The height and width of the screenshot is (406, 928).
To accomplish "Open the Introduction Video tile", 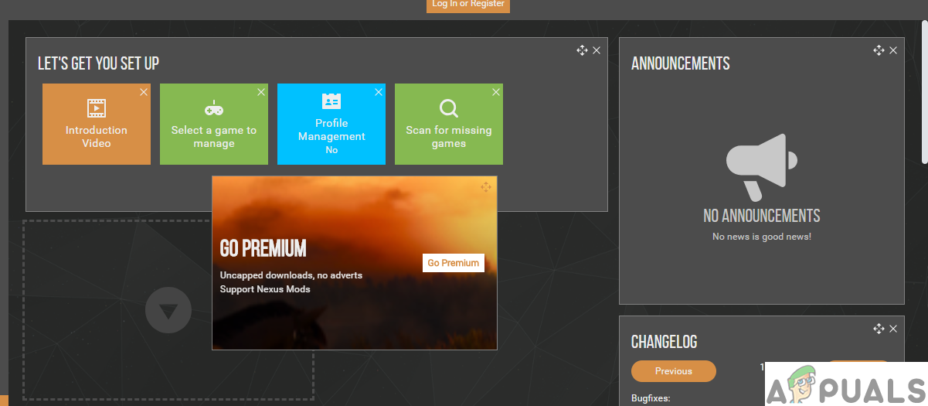I will (97, 125).
